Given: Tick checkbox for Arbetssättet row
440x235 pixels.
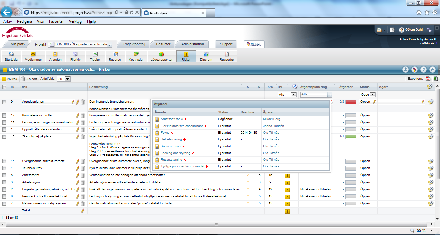Looking at the screenshot, I should [x=4, y=175].
